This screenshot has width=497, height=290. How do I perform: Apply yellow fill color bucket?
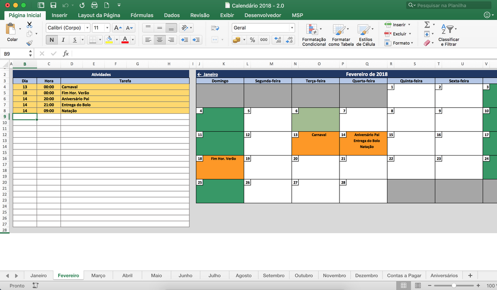click(109, 40)
